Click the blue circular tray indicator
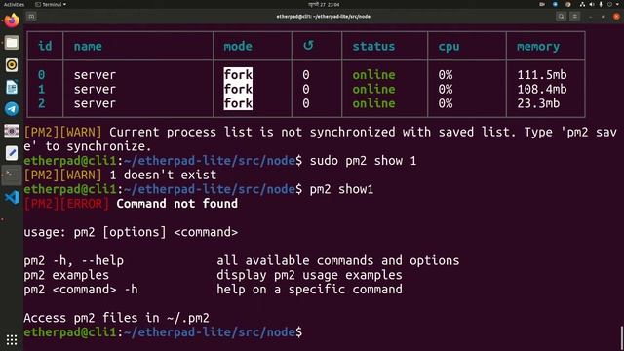Image resolution: width=624 pixels, height=351 pixels. [x=555, y=4]
